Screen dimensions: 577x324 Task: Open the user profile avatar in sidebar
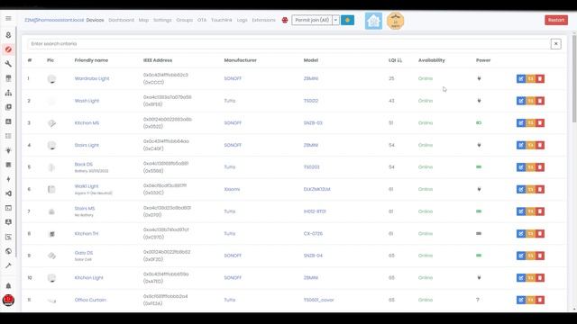(x=8, y=300)
